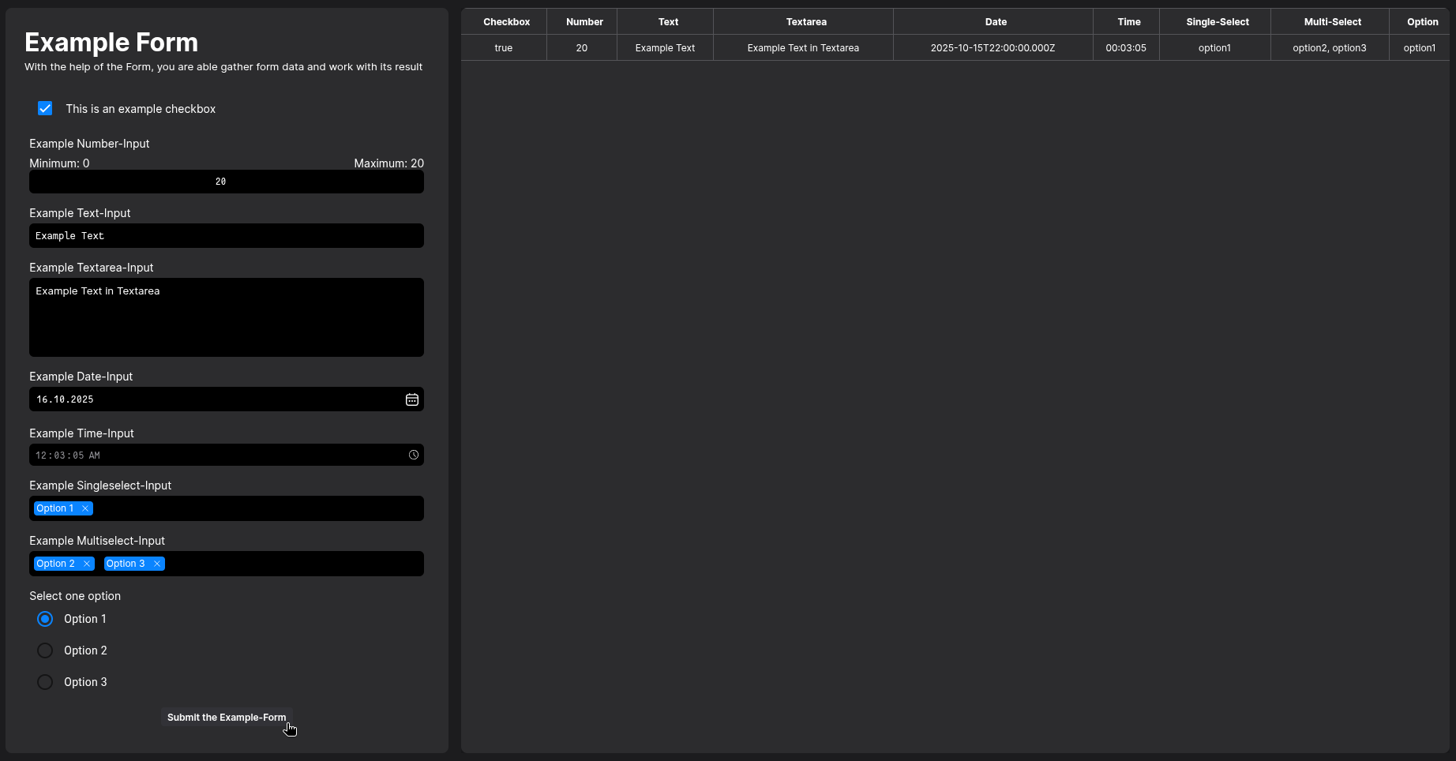1456x761 pixels.
Task: Focus the Example Number-Input field
Action: tap(226, 182)
